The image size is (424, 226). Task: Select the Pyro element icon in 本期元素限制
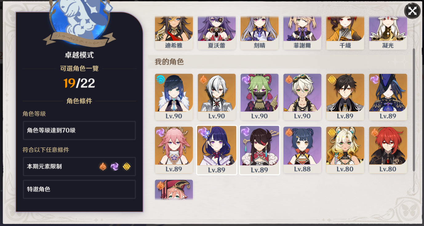103,167
